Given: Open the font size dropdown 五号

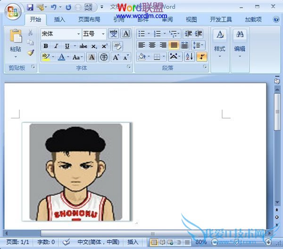Looking at the screenshot, I should [94, 34].
